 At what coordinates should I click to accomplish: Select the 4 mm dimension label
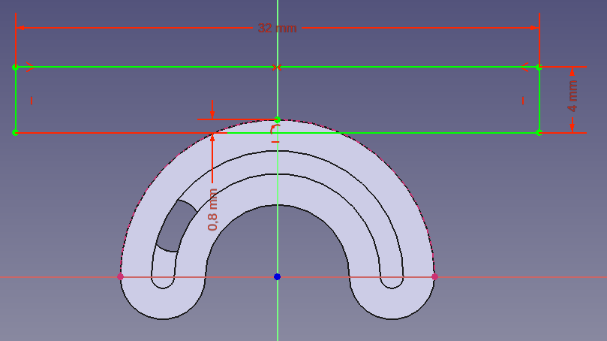click(572, 96)
